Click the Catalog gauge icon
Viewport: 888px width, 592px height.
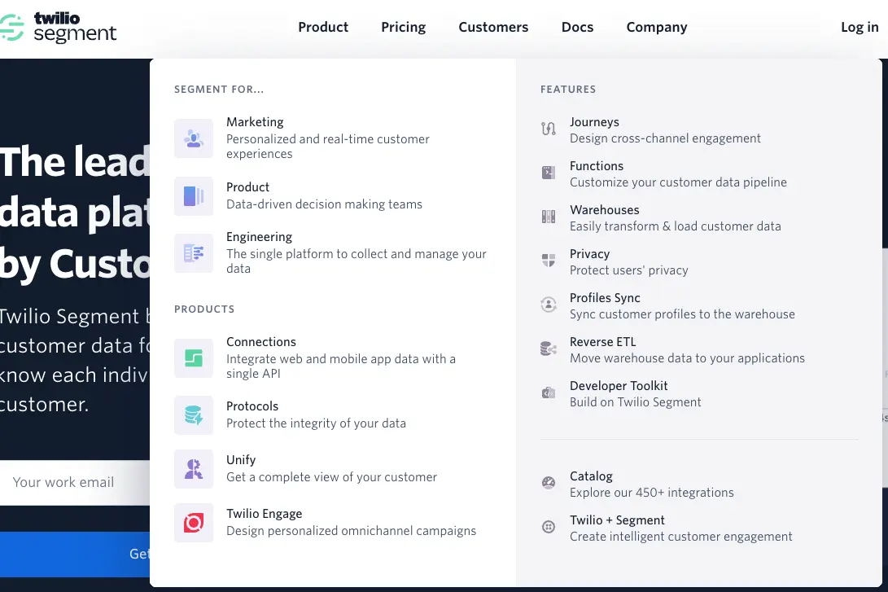[549, 483]
